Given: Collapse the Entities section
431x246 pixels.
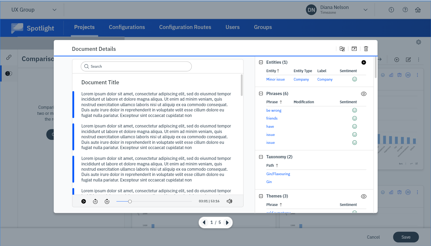Looking at the screenshot, I should [x=261, y=62].
